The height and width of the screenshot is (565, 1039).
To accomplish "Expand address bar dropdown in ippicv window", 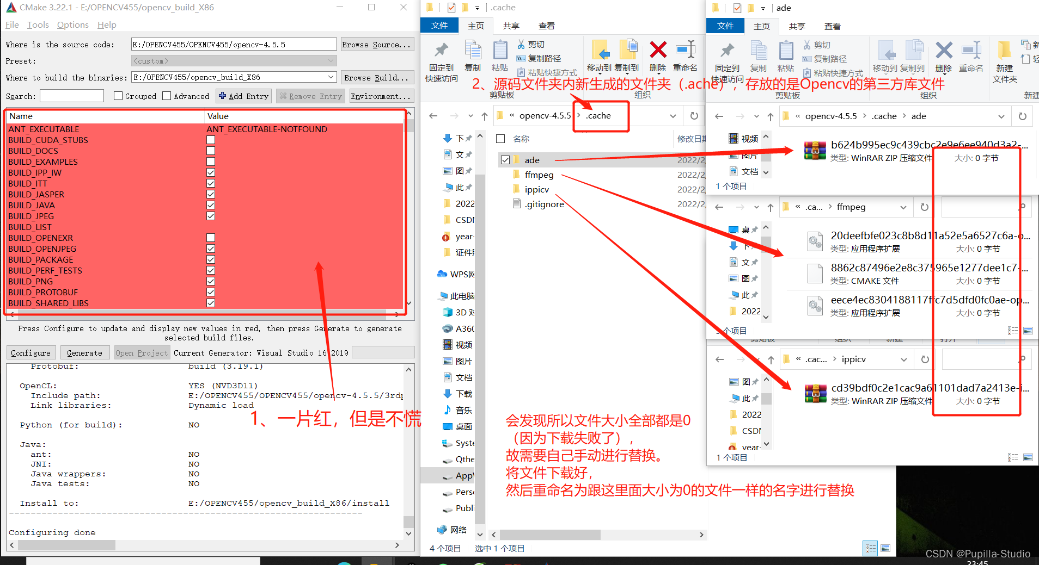I will point(904,359).
